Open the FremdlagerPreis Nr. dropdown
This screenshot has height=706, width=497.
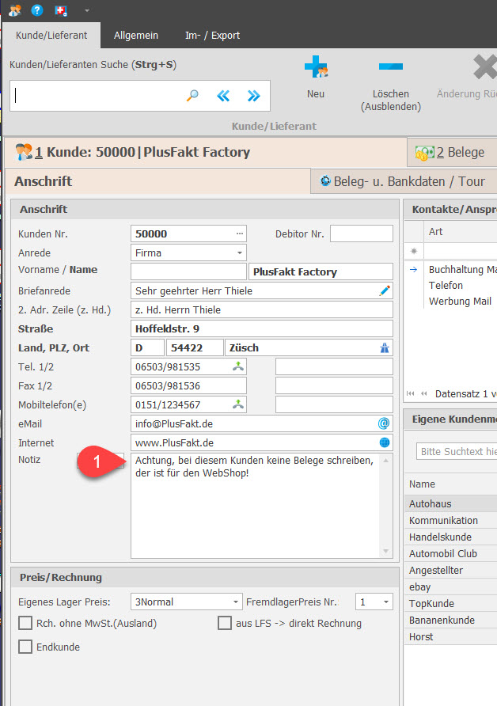click(x=385, y=602)
